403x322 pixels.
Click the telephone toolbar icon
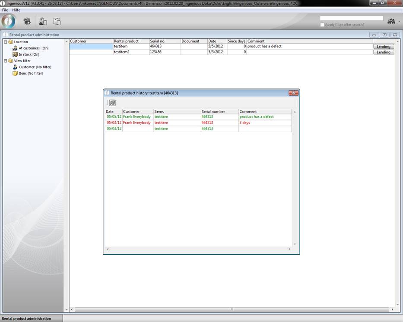pos(27,21)
